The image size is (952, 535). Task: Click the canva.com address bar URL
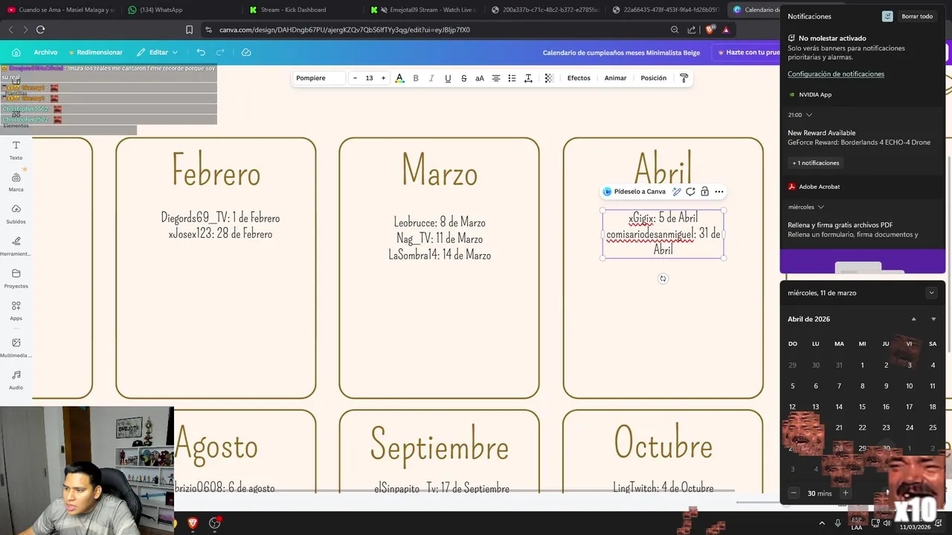pos(344,30)
